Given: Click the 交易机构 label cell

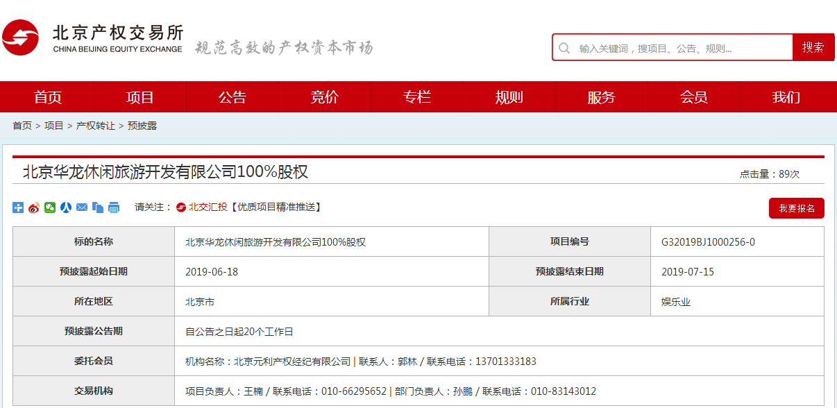Looking at the screenshot, I should point(94,391).
